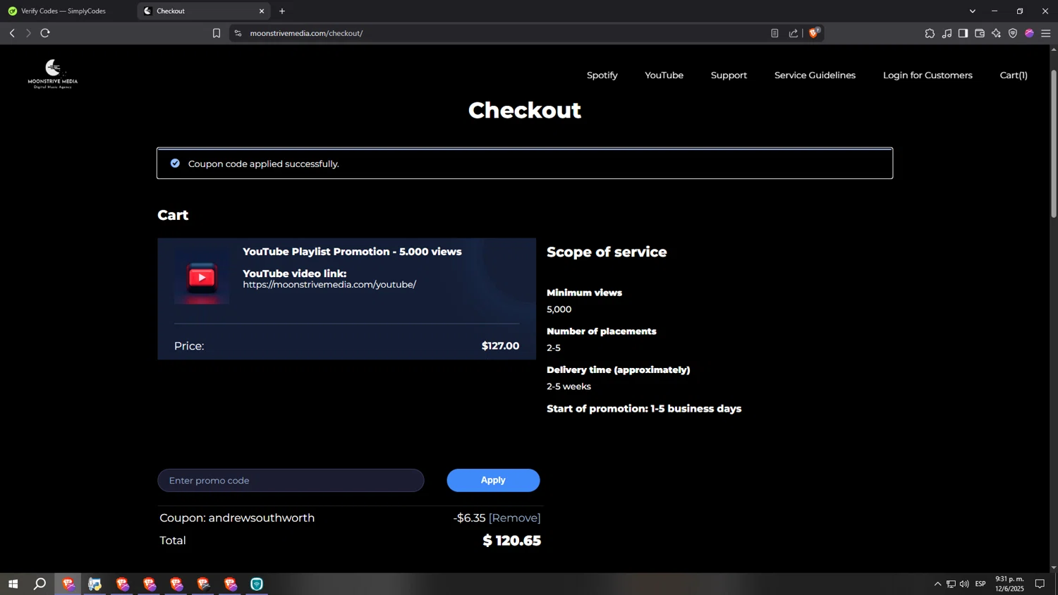Viewport: 1058px width, 595px height.
Task: Open Brave VPN shield icon
Action: (1013, 33)
